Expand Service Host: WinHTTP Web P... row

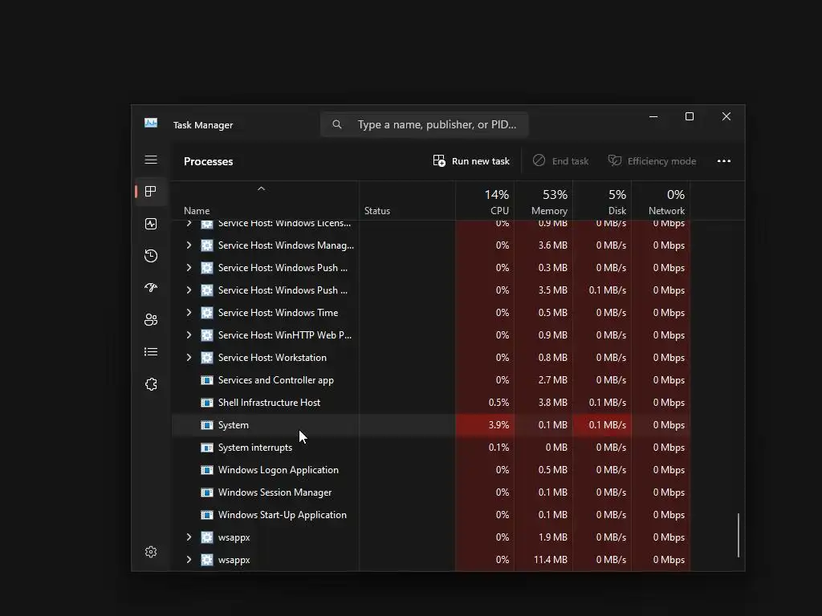(189, 335)
